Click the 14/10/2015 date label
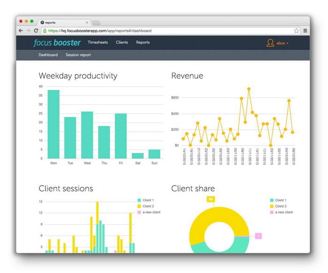 (184, 156)
